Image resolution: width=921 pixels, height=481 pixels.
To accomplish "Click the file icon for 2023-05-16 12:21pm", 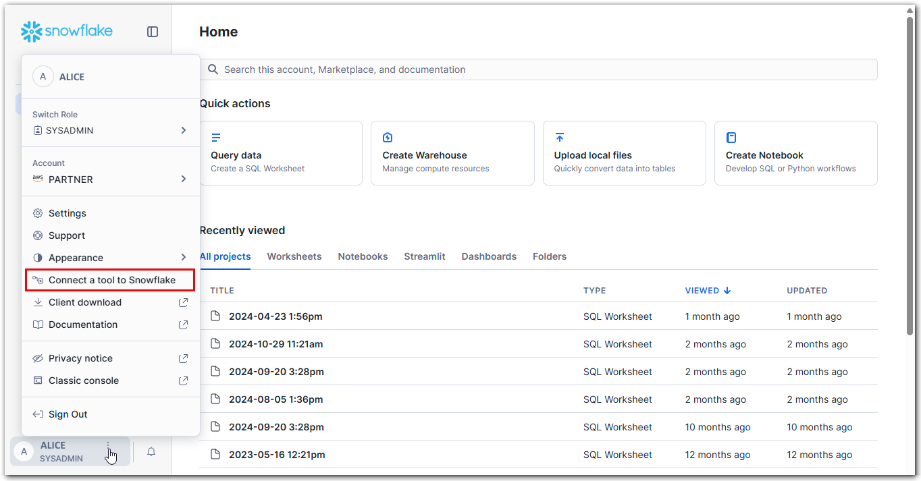I will [x=215, y=455].
